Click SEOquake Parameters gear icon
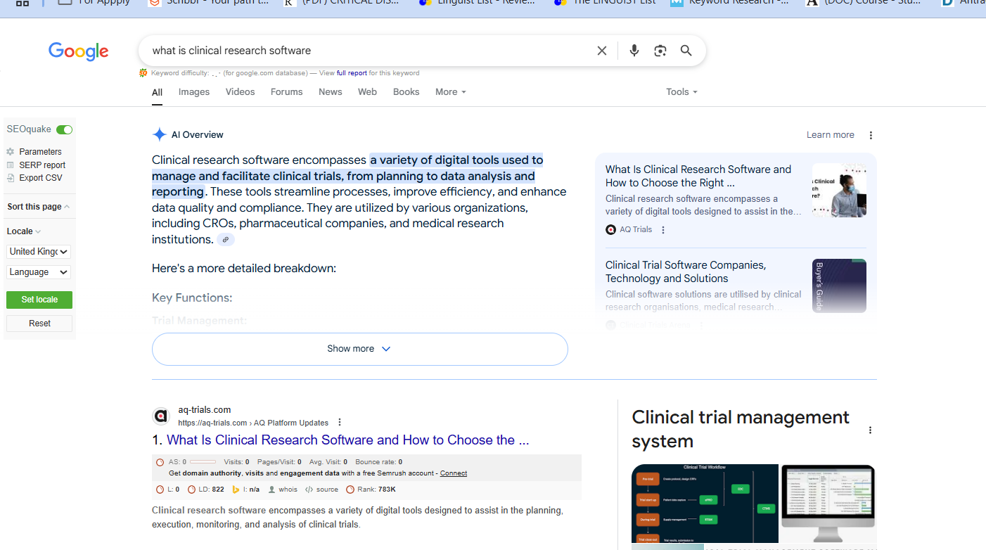 (x=11, y=152)
